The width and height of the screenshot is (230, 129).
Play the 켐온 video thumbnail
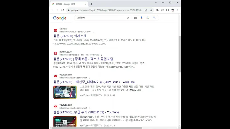(65, 121)
